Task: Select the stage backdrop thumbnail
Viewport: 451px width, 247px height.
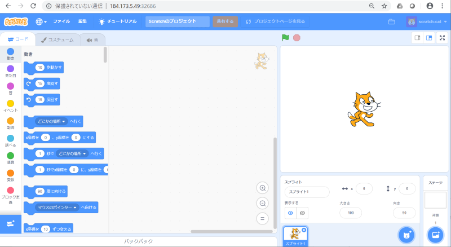Action: [435, 200]
